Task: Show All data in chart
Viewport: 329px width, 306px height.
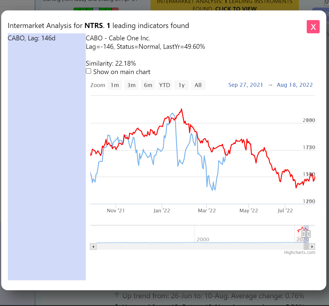Action: (x=198, y=85)
